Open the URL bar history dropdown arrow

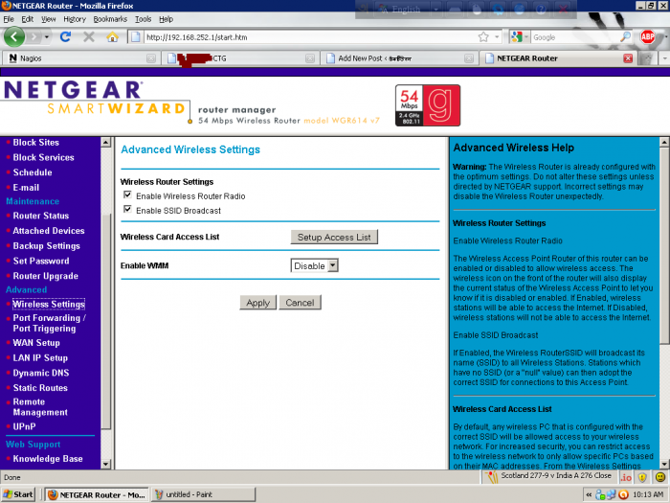click(497, 37)
